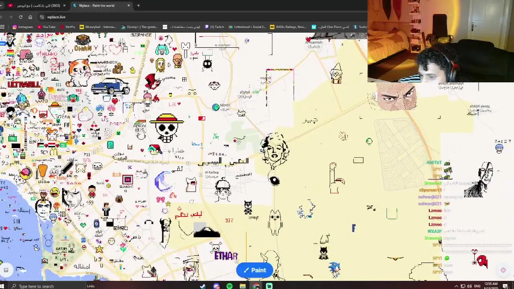Click the locate-me target icon on map

(503, 270)
